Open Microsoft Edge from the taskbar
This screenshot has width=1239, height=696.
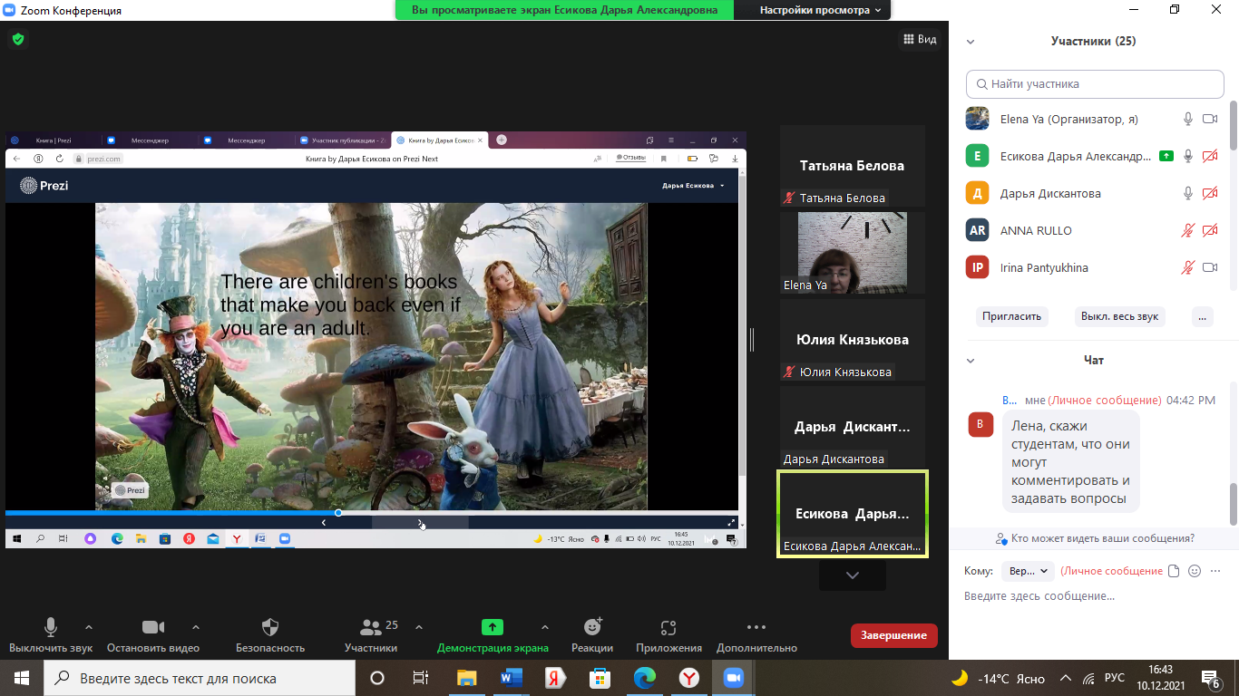click(x=644, y=678)
